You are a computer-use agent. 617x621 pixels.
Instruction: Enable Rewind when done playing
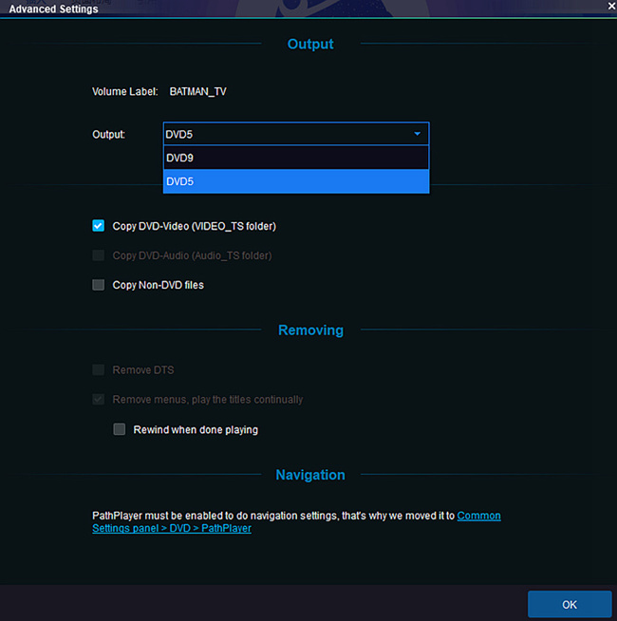click(x=120, y=429)
